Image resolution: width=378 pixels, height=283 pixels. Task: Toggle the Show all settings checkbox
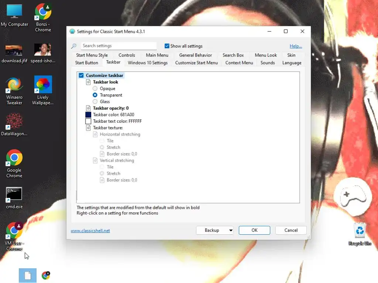pos(167,46)
